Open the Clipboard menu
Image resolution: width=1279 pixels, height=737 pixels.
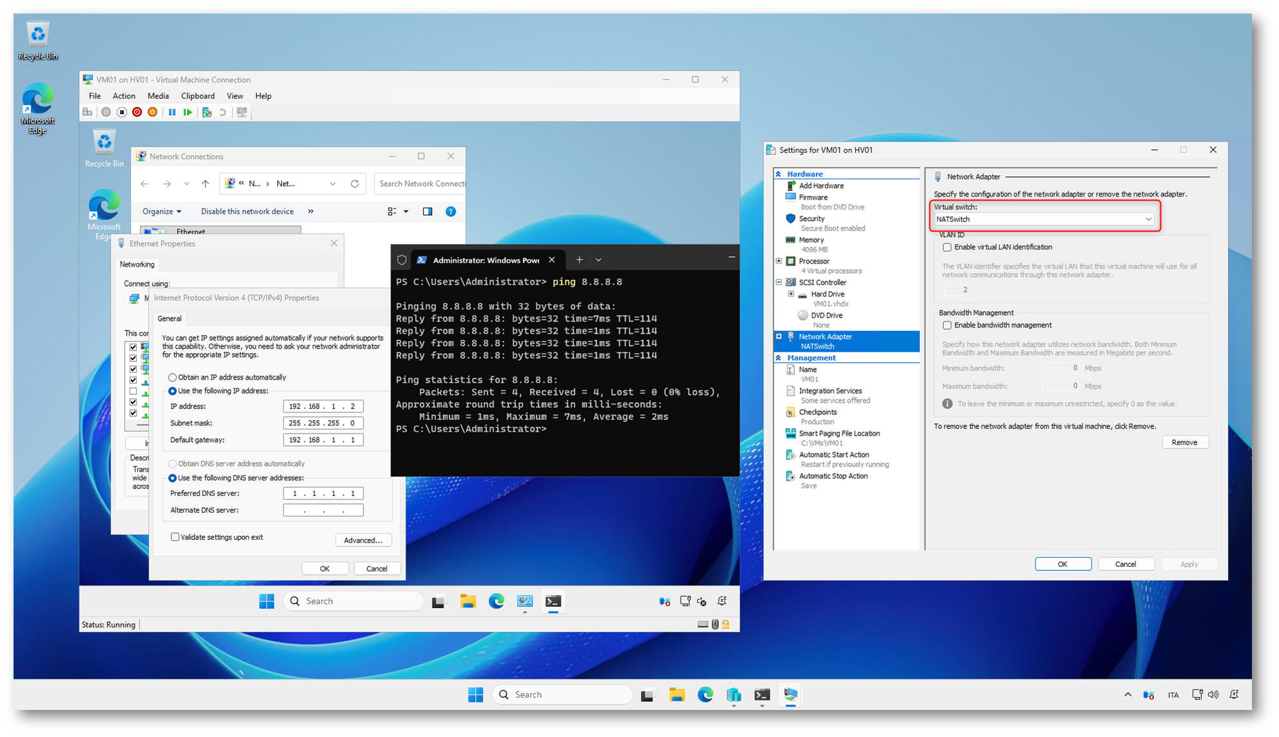[197, 96]
